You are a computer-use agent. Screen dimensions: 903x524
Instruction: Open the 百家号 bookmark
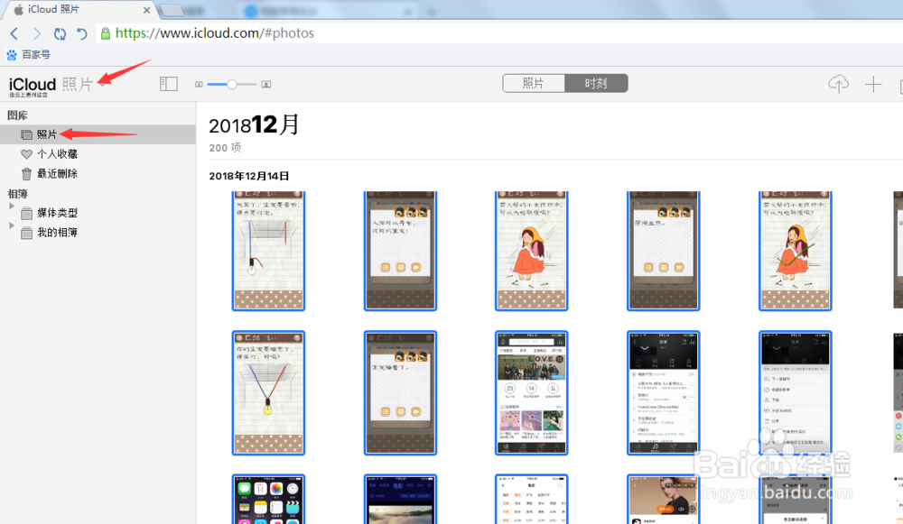[x=28, y=55]
